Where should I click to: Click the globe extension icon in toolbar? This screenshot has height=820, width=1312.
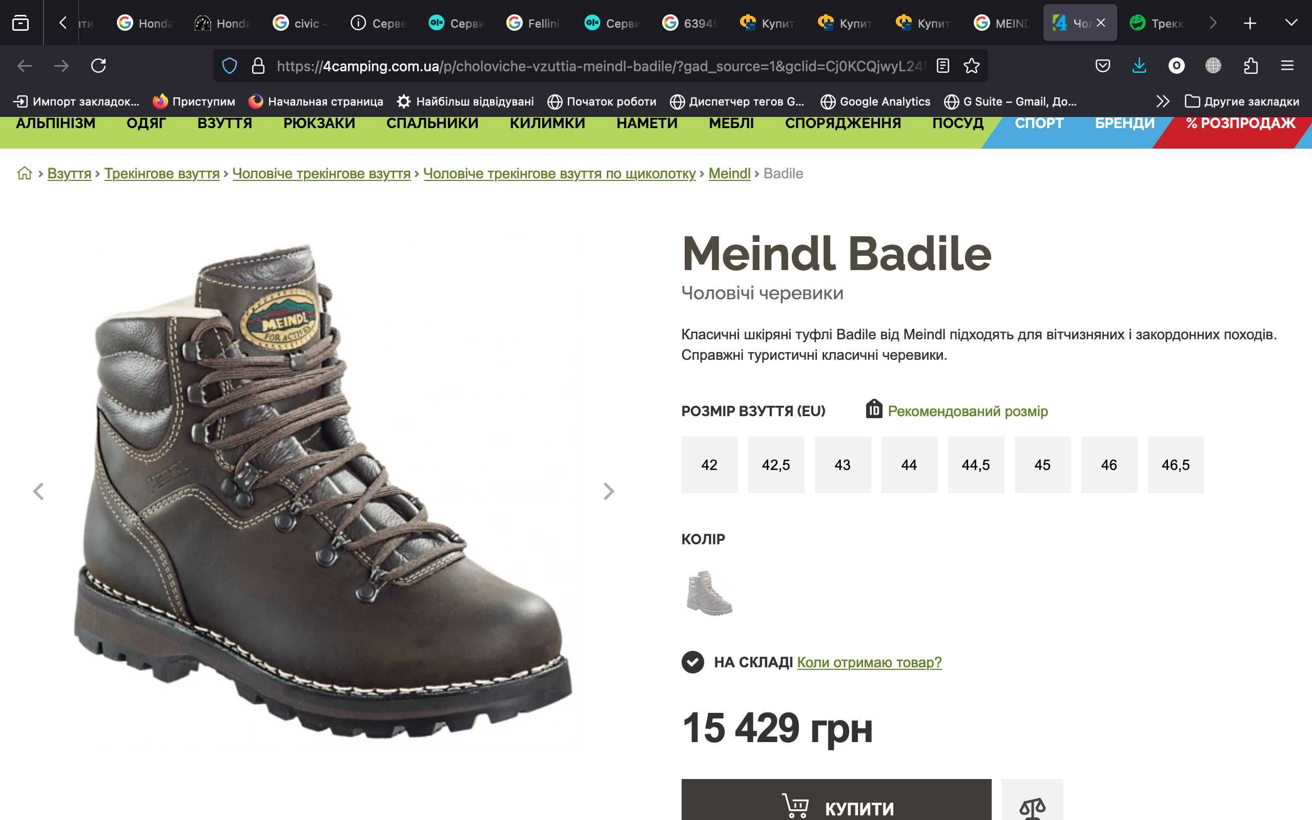point(1213,66)
